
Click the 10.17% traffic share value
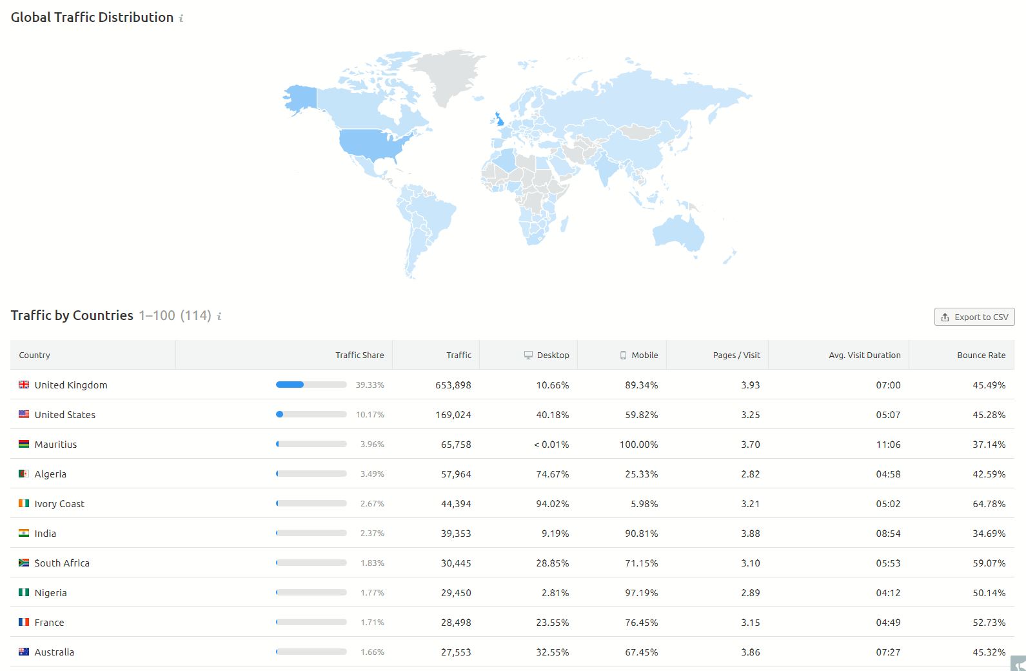370,415
